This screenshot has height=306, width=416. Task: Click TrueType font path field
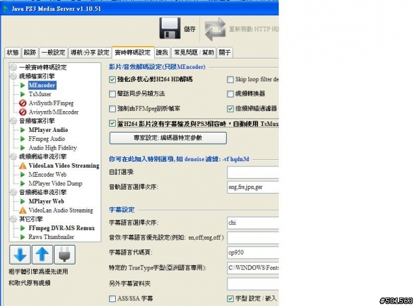253,268
